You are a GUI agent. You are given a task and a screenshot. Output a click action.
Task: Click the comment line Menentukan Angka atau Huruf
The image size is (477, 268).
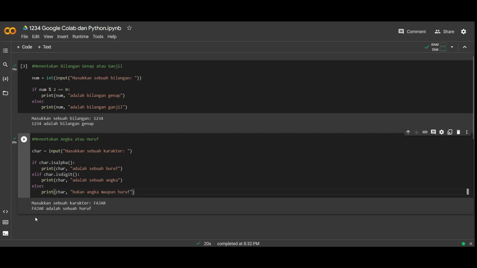65,139
